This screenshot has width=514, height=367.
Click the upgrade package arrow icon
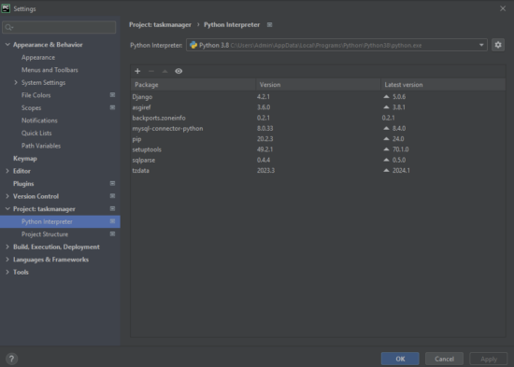click(x=164, y=71)
